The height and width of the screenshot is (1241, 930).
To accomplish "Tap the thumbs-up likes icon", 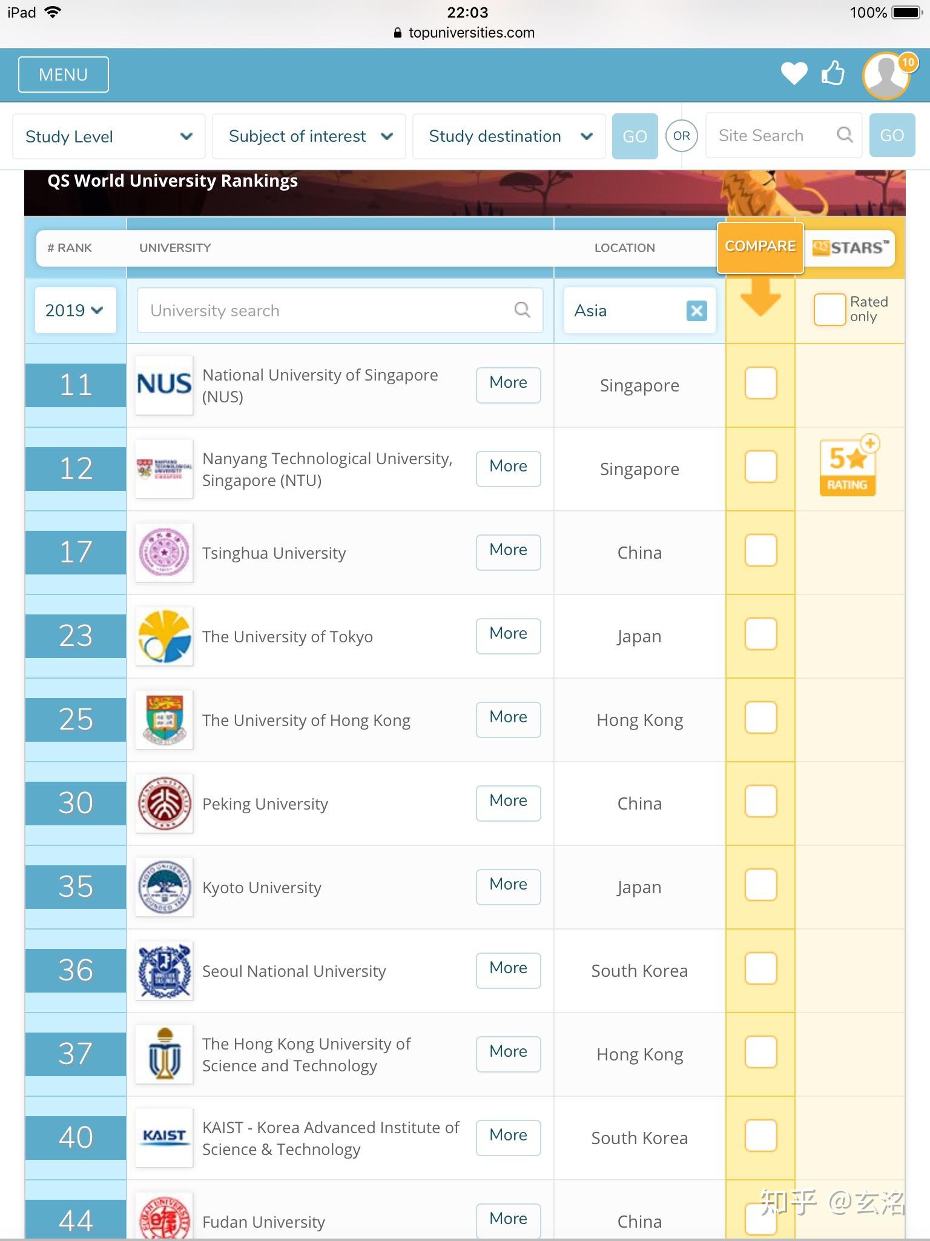I will point(833,73).
